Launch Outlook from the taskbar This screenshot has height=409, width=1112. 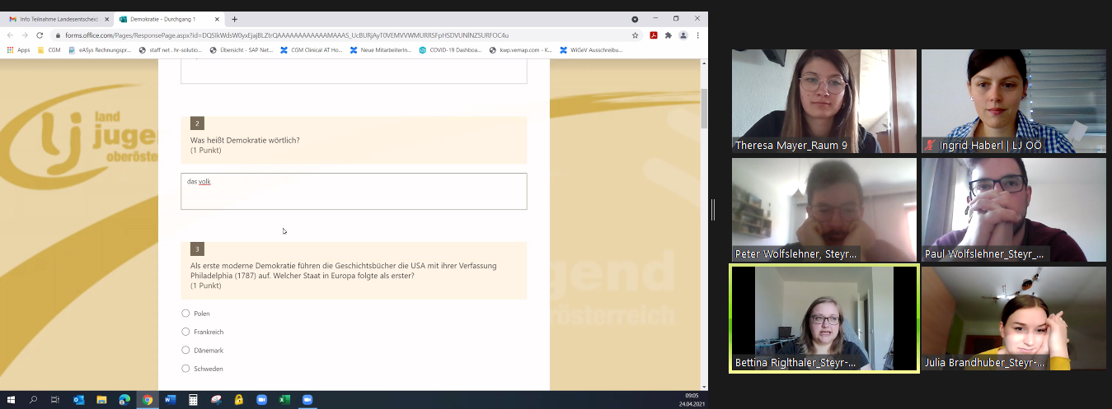(79, 400)
